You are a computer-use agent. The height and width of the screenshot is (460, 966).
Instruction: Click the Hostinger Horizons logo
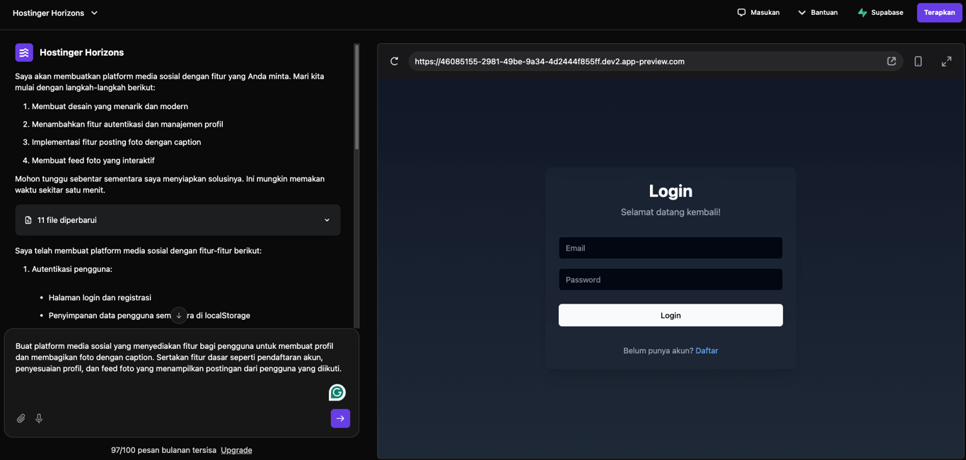[x=23, y=52]
